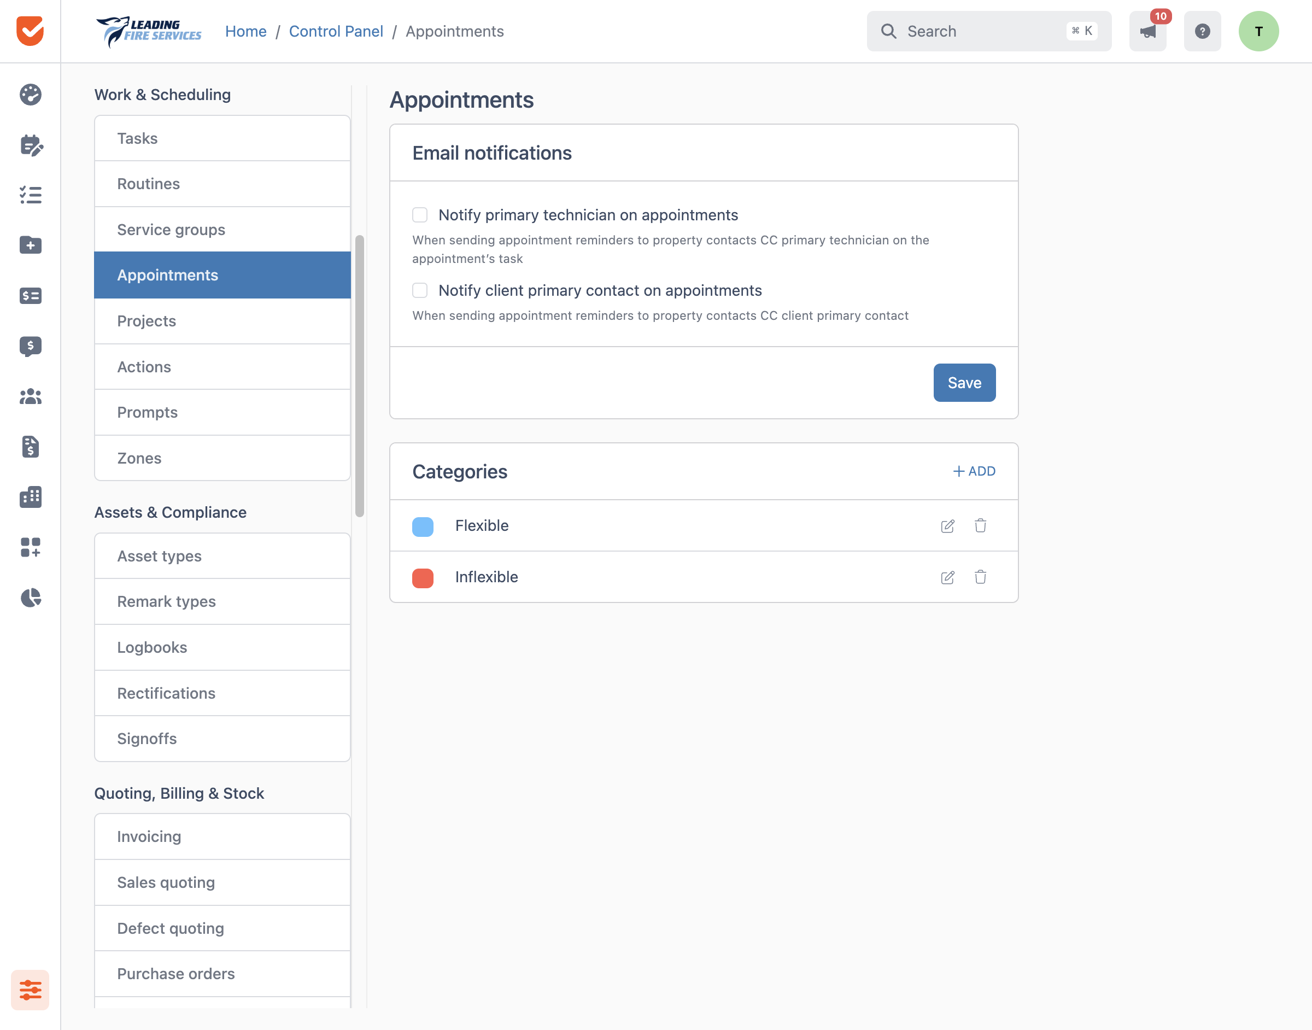Click the blue Flexible color swatch
1312x1030 pixels.
click(423, 526)
